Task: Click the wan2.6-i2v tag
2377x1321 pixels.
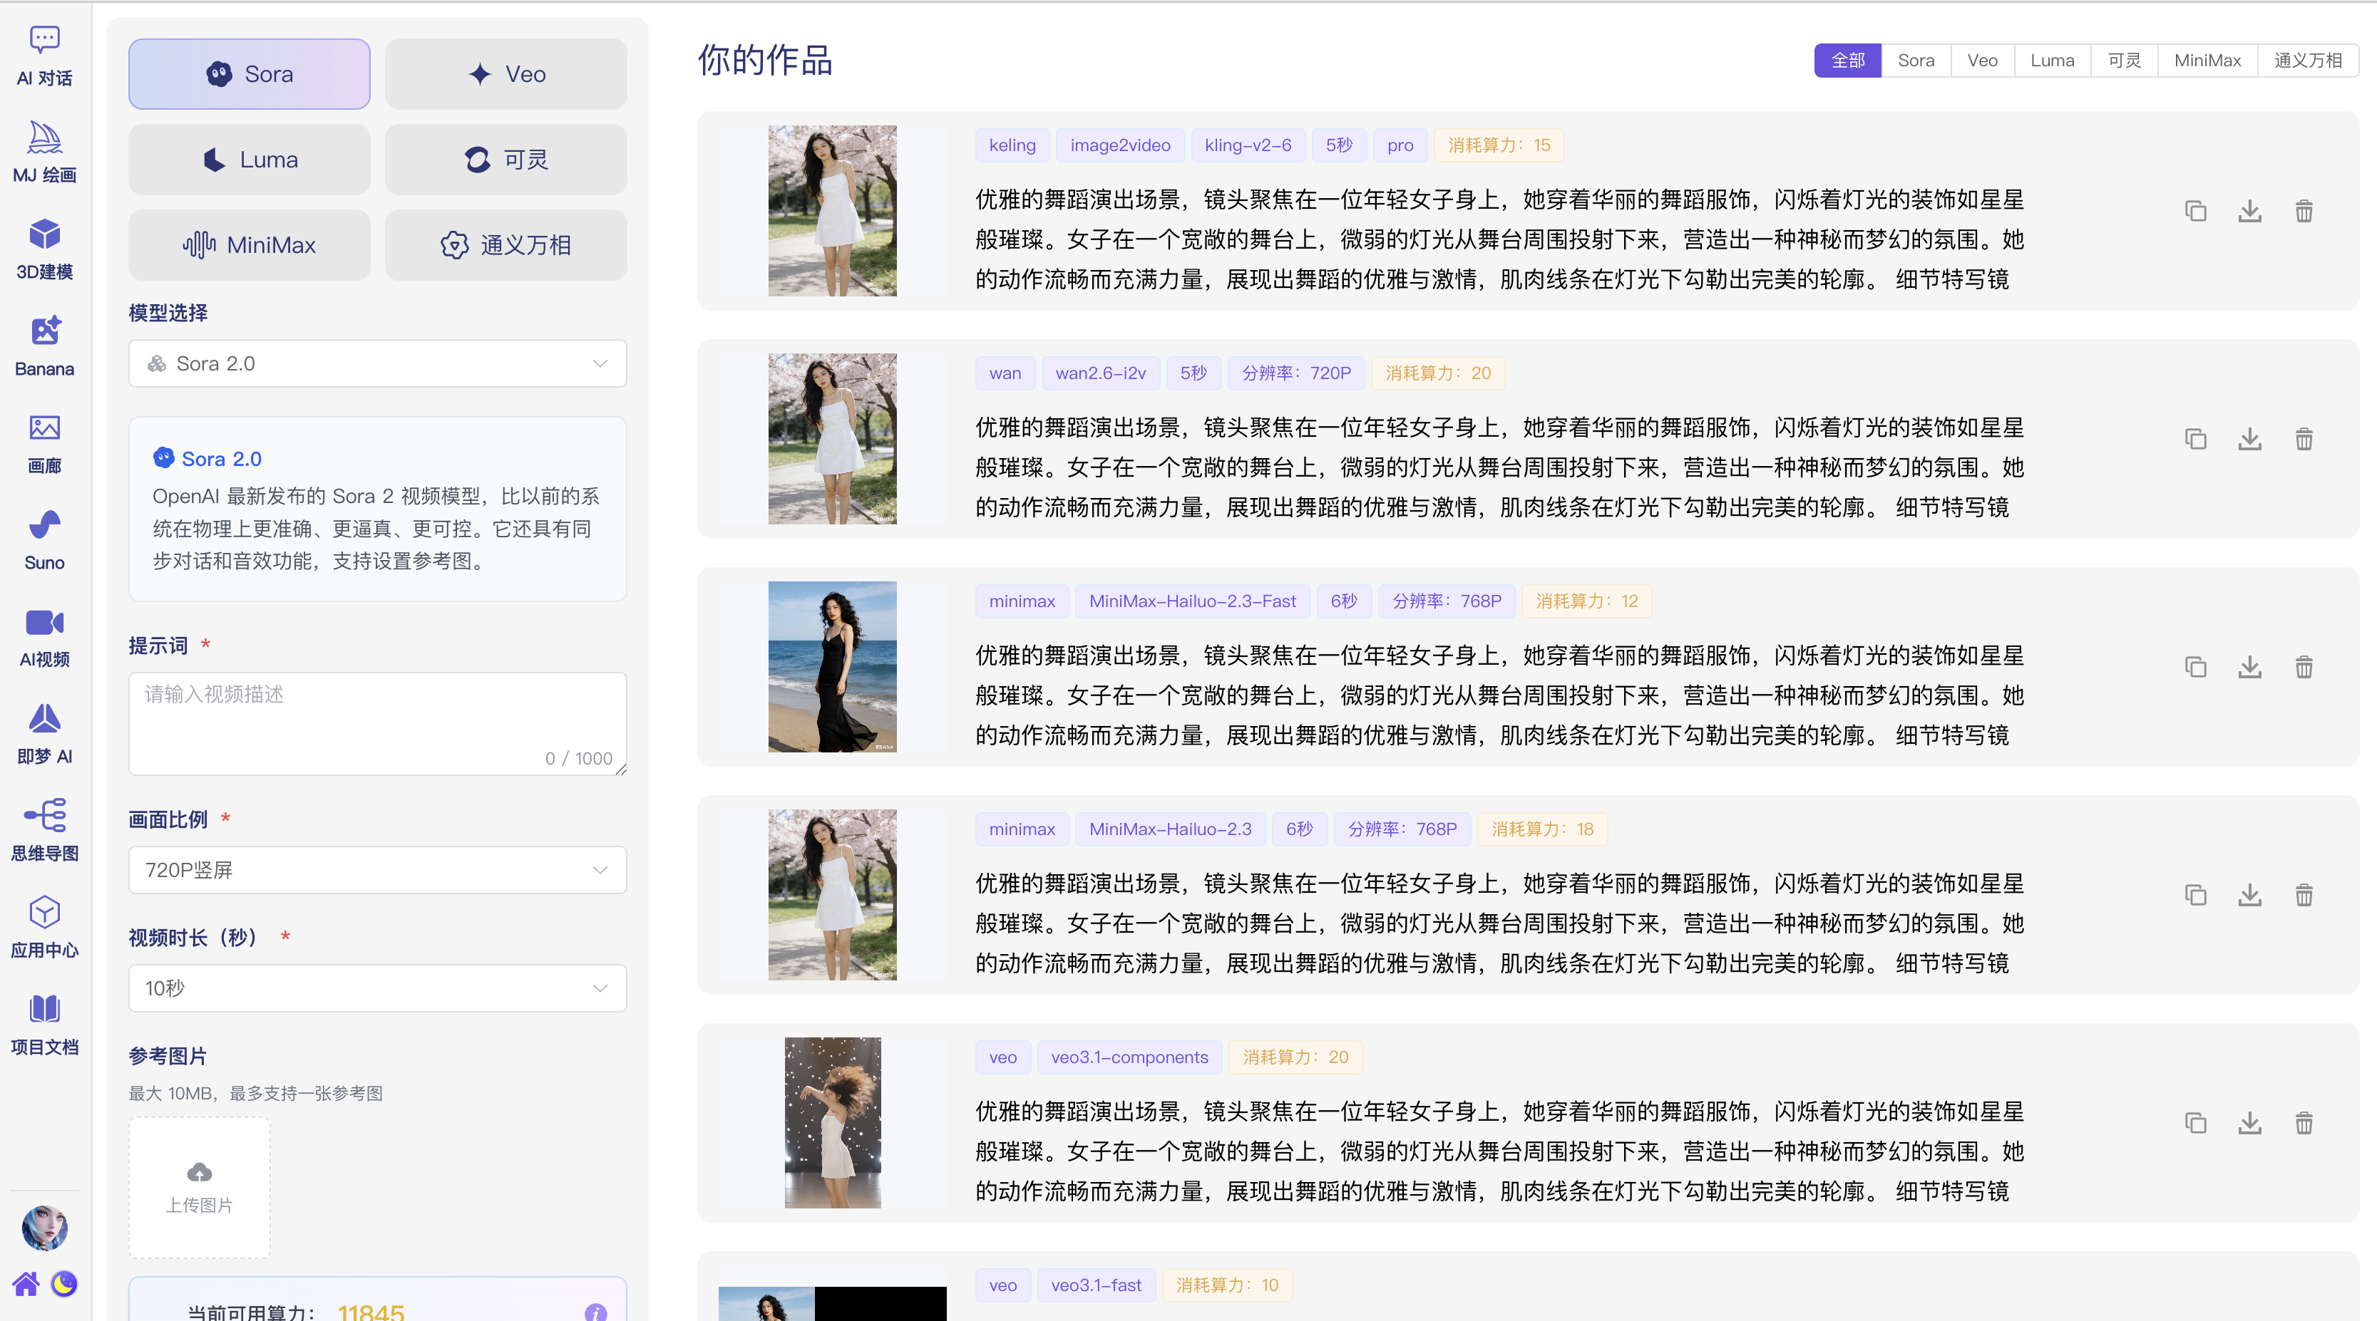Action: point(1101,373)
